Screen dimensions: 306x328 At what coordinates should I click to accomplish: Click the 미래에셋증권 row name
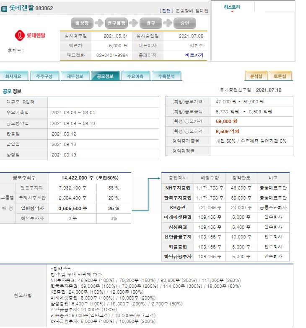[x=178, y=217]
